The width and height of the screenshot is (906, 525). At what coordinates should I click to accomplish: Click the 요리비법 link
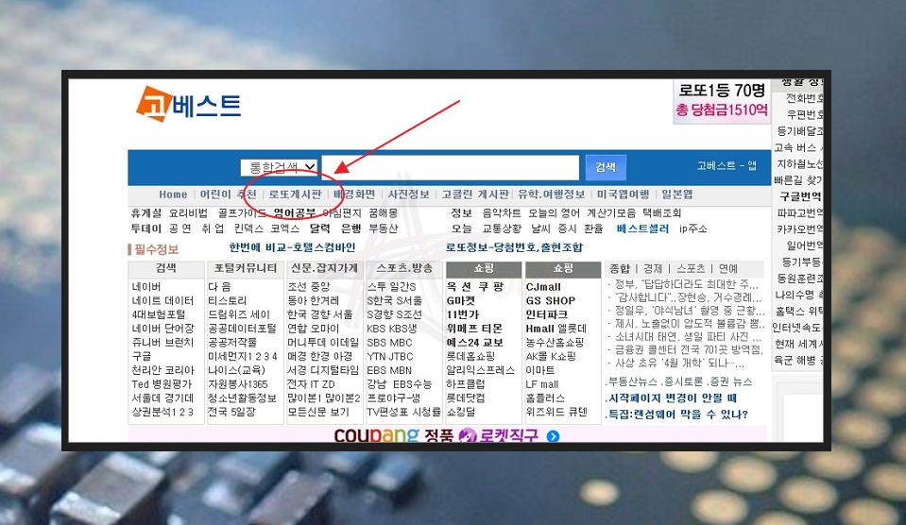(x=188, y=213)
